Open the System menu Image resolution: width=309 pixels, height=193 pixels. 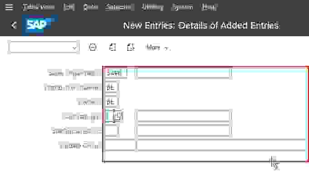pos(182,7)
